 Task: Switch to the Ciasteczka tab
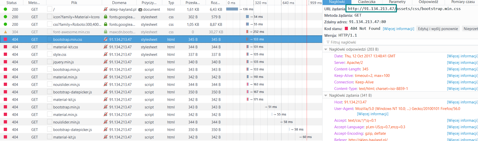pyautogui.click(x=366, y=2)
